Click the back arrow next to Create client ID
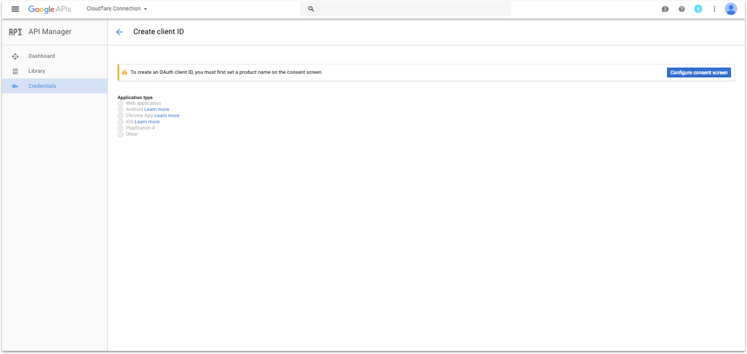This screenshot has width=747, height=354. click(119, 31)
